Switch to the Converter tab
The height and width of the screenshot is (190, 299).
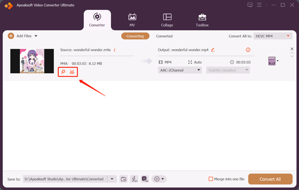(97, 20)
